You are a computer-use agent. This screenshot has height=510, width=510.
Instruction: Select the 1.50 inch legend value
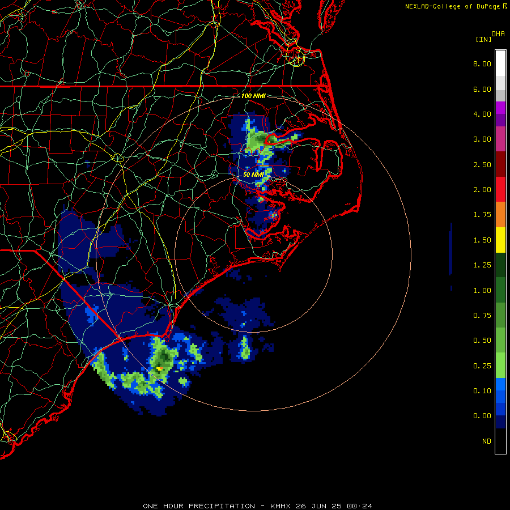coord(482,240)
